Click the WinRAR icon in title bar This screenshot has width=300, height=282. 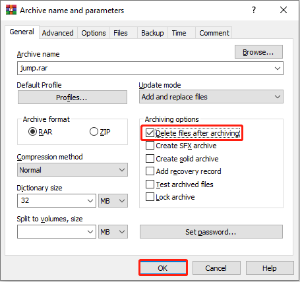pos(11,10)
